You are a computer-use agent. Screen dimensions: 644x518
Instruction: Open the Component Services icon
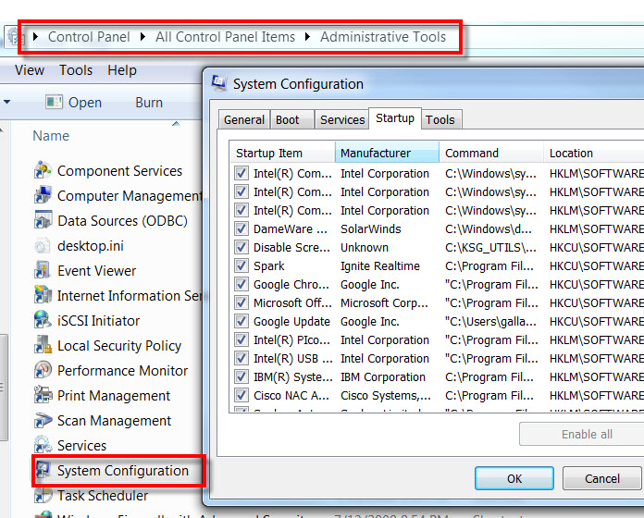43,170
